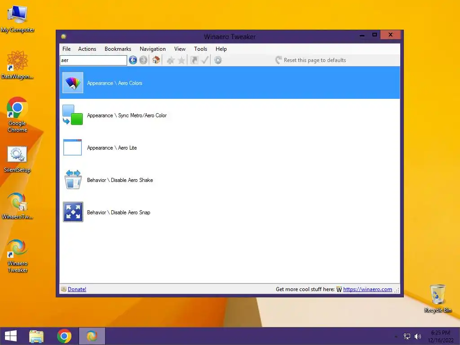Select My Computer desktop icon
The height and width of the screenshot is (345, 460).
pos(18,19)
